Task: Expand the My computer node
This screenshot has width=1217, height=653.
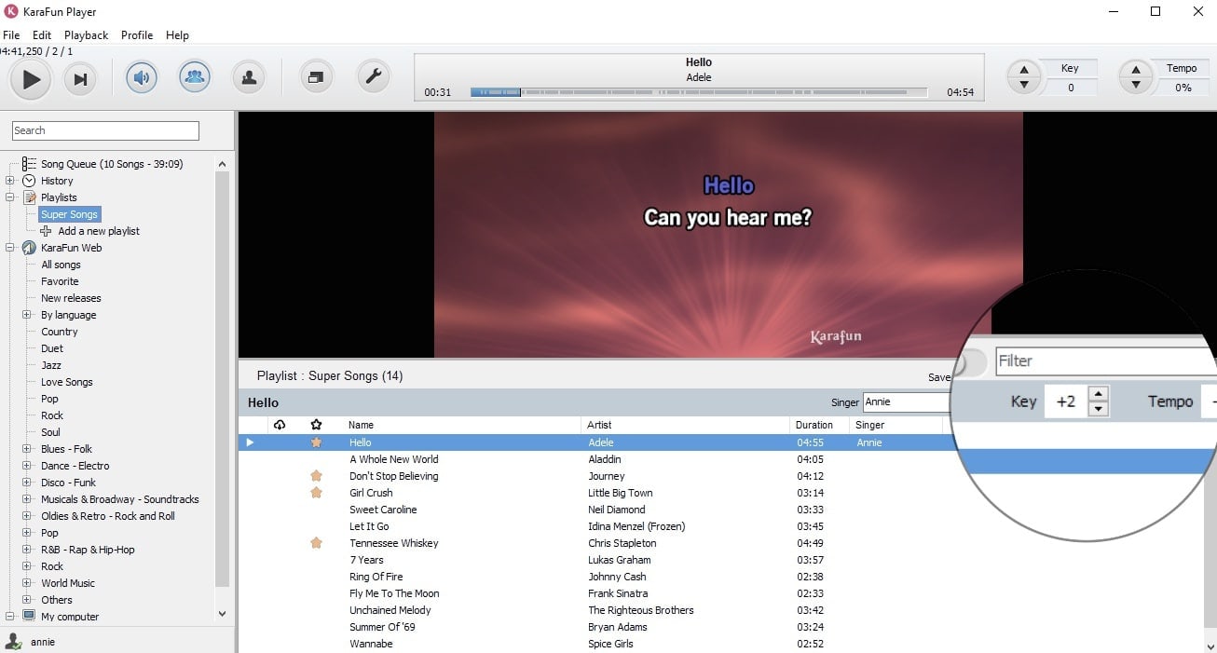Action: (10, 617)
